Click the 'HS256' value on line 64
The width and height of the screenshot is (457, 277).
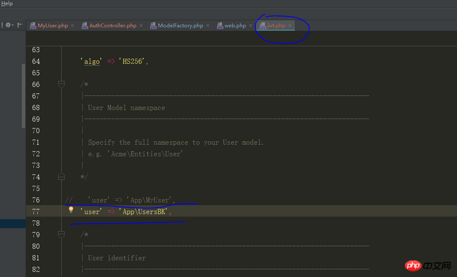pyautogui.click(x=132, y=62)
